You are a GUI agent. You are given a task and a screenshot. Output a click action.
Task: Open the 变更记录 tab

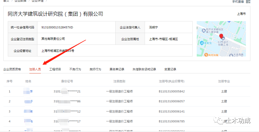coord(170,69)
